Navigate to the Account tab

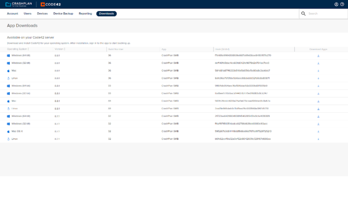(x=12, y=14)
